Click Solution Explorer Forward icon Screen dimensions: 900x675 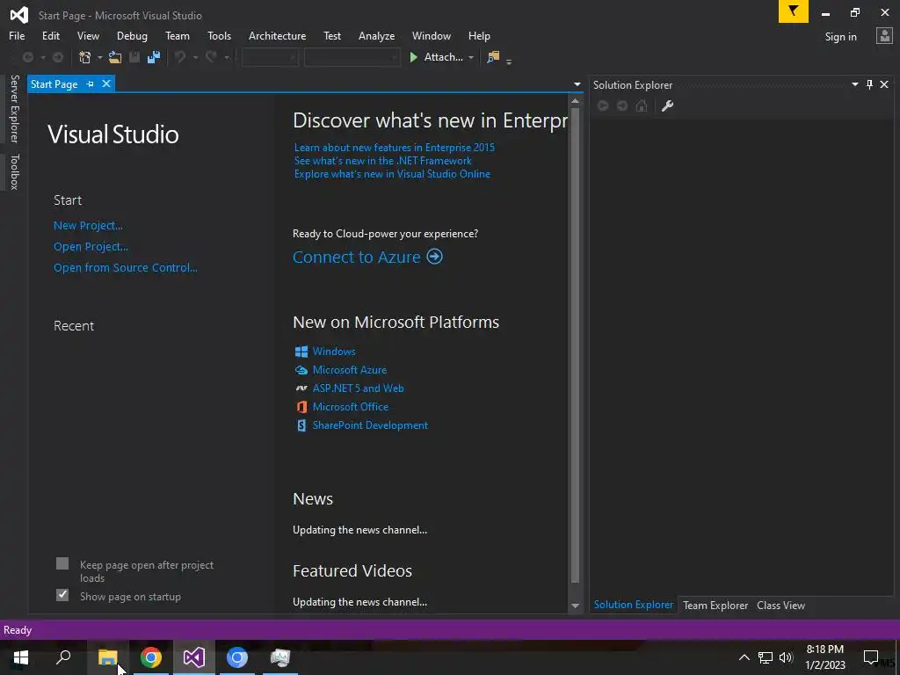click(622, 105)
